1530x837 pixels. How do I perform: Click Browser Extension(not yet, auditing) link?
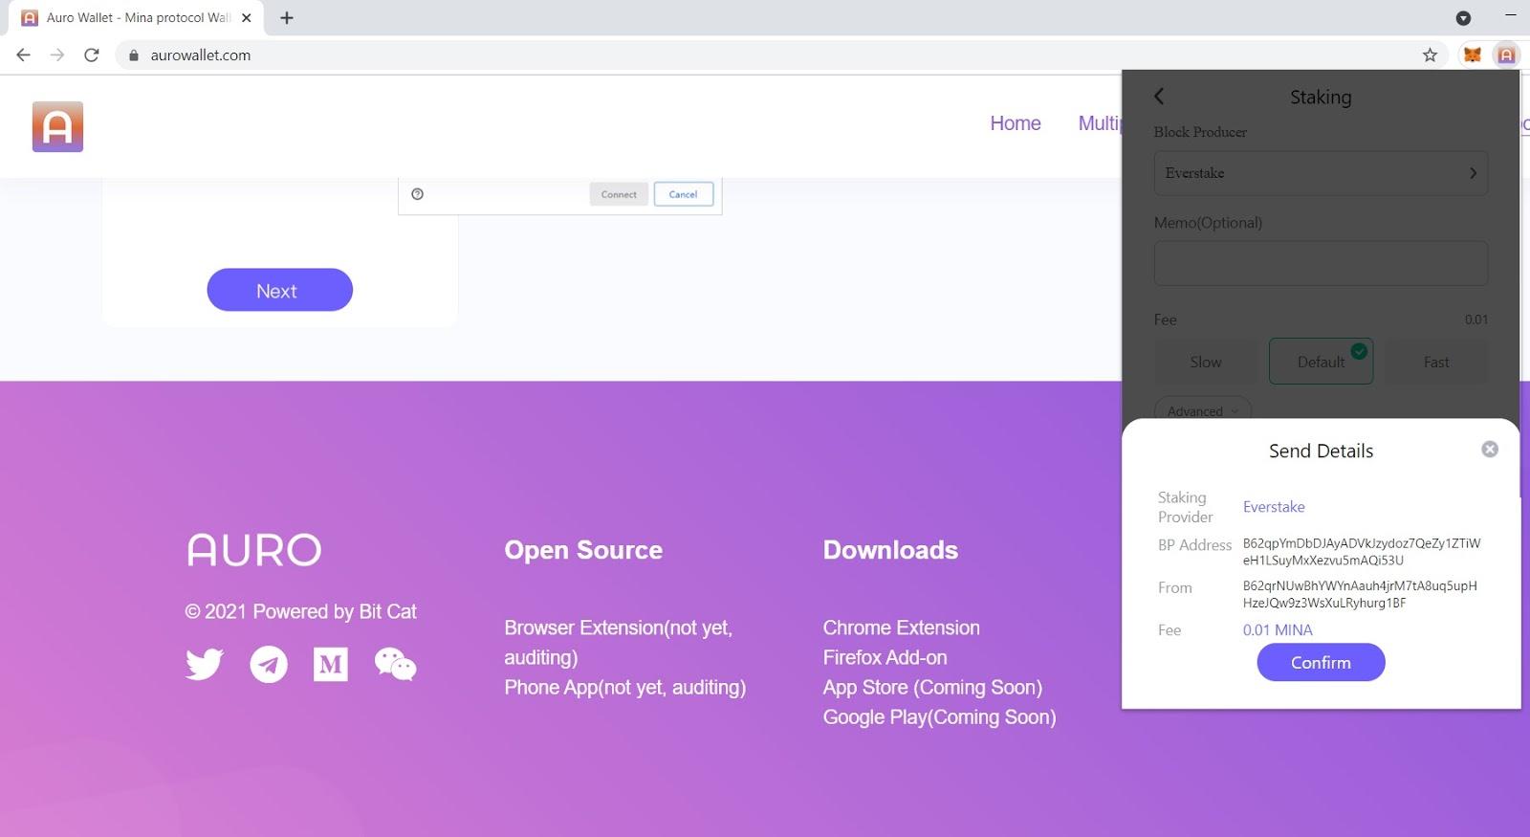[x=618, y=642]
